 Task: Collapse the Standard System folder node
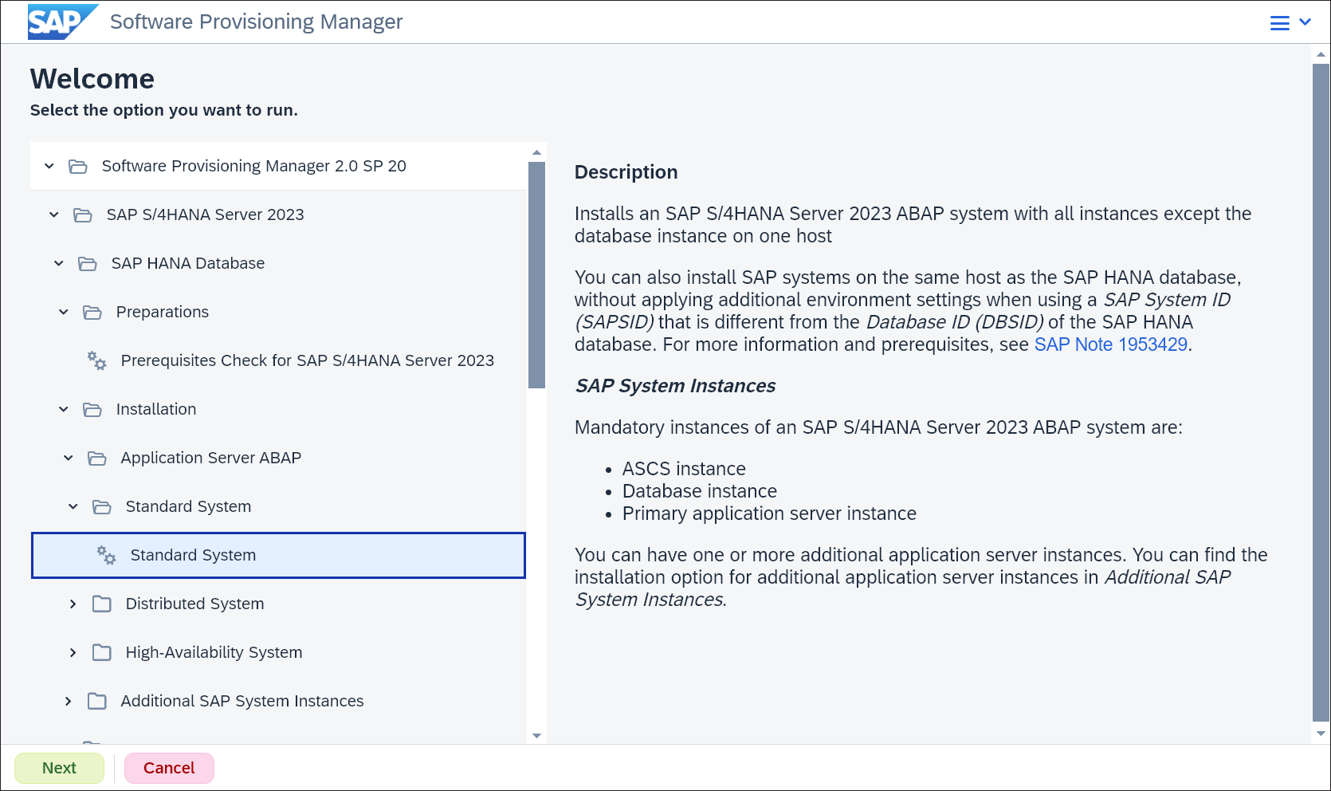point(73,506)
